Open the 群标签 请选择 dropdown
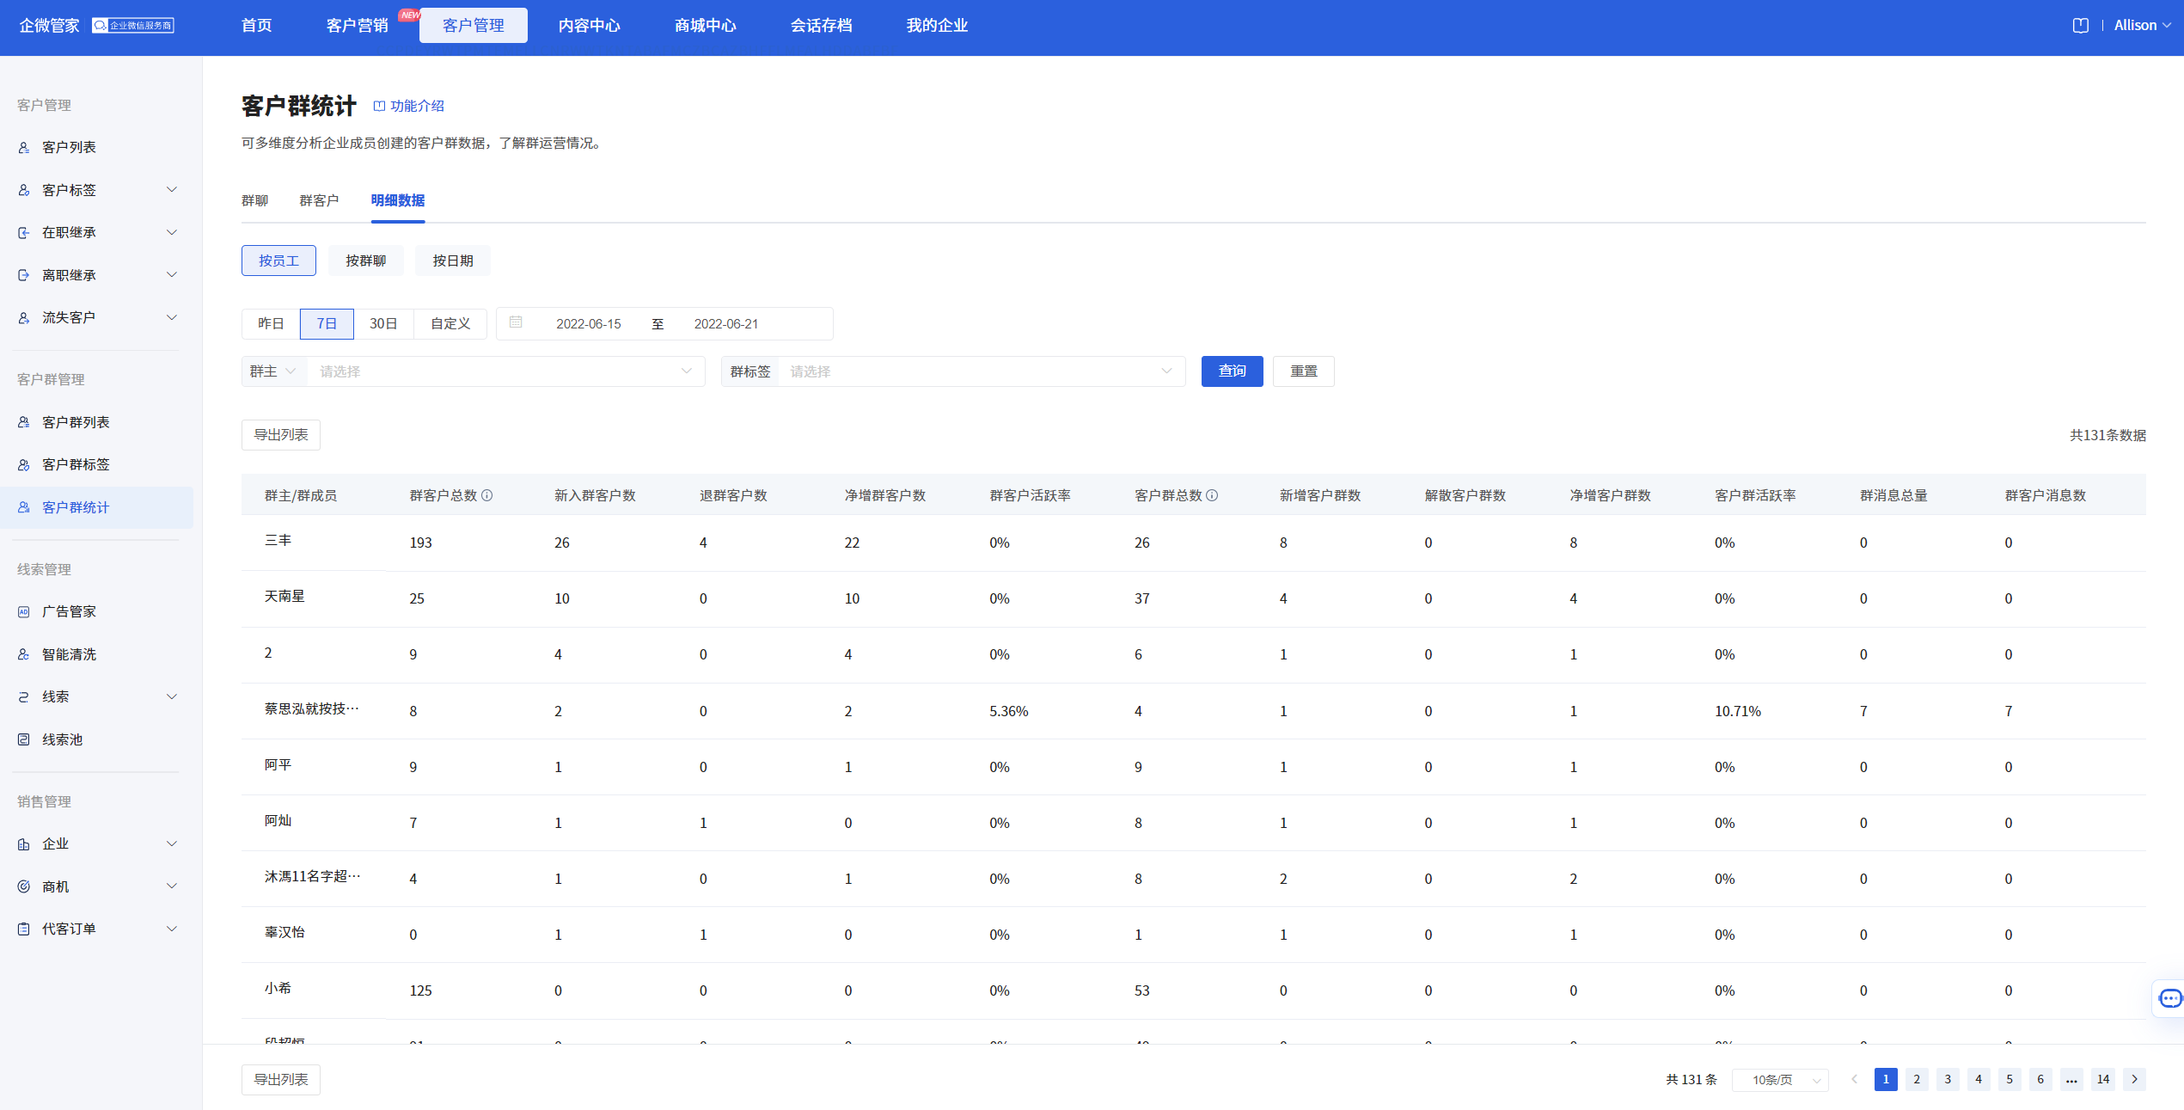Screen dimensions: 2184x1110 pyautogui.click(x=981, y=371)
